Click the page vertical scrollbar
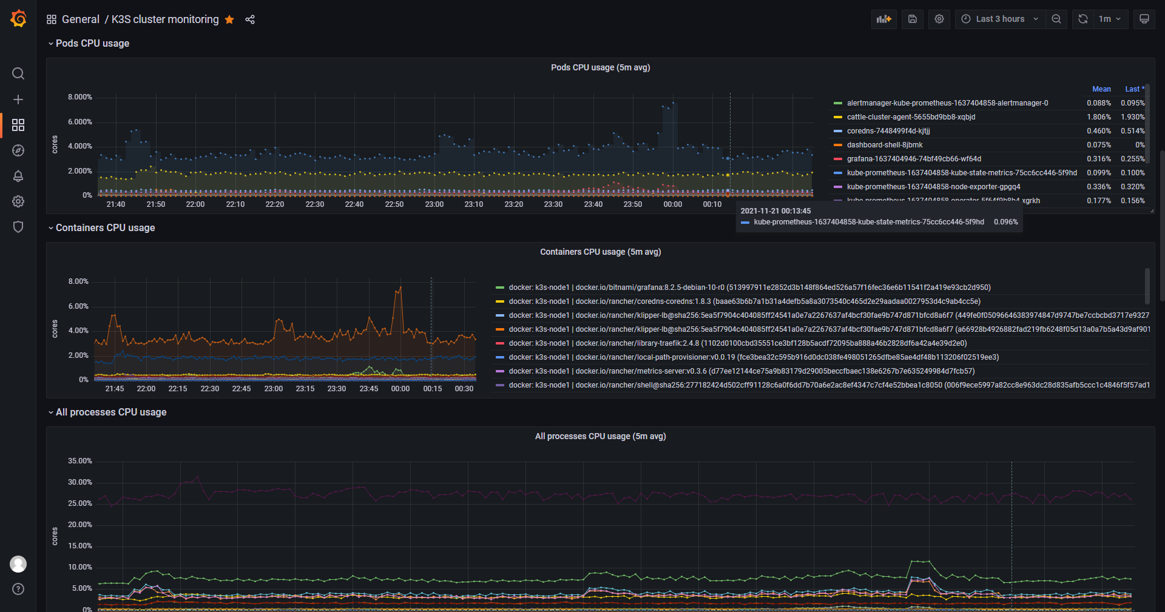The height and width of the screenshot is (612, 1165). coord(1162,226)
